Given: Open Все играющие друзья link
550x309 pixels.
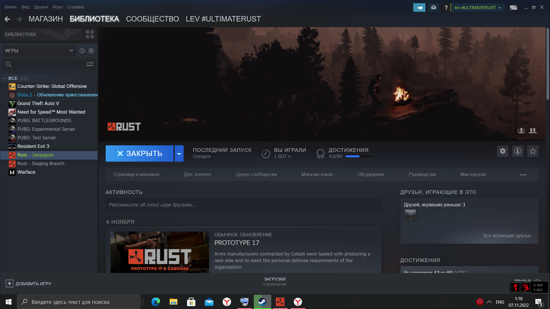Looking at the screenshot, I should point(507,236).
